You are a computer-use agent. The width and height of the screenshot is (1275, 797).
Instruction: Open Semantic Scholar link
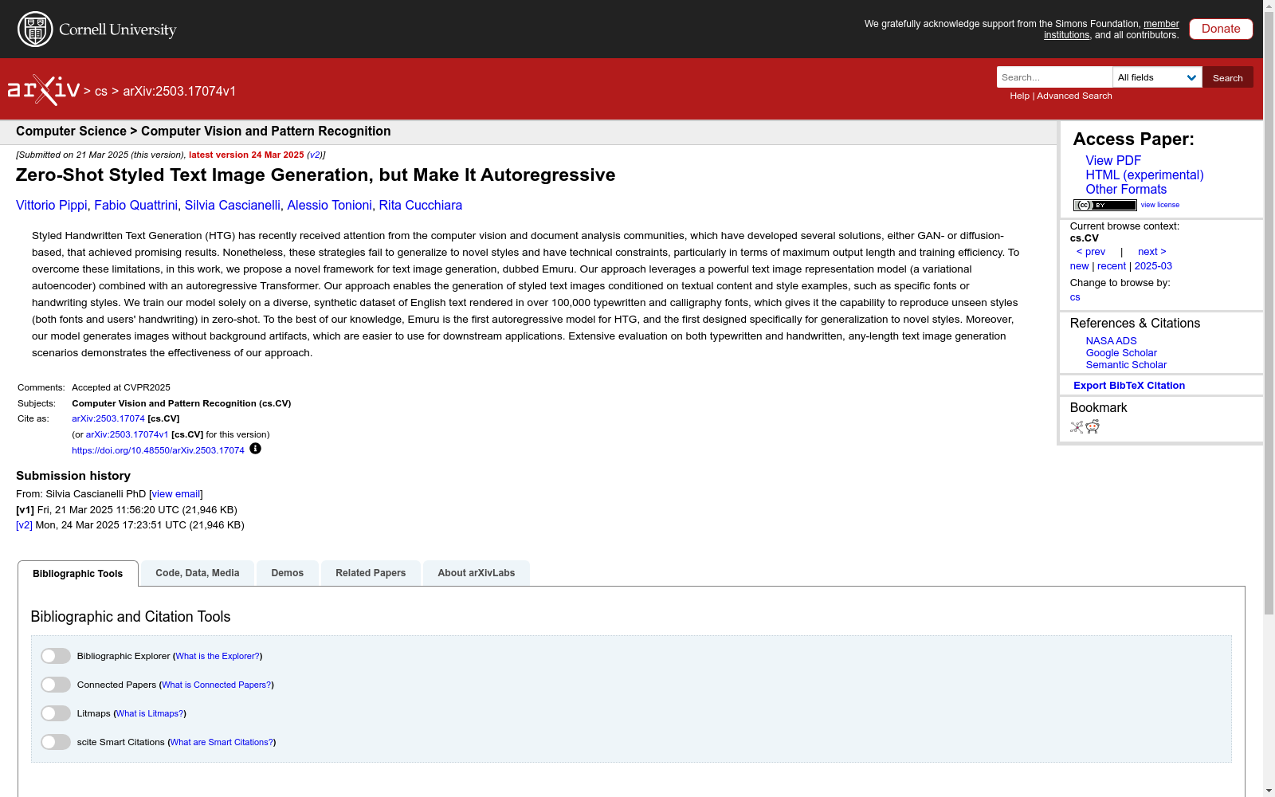coord(1126,365)
